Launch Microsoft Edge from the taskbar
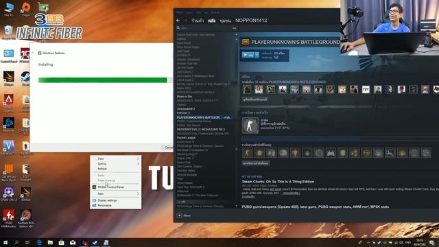The height and width of the screenshot is (247, 439). pyautogui.click(x=39, y=242)
